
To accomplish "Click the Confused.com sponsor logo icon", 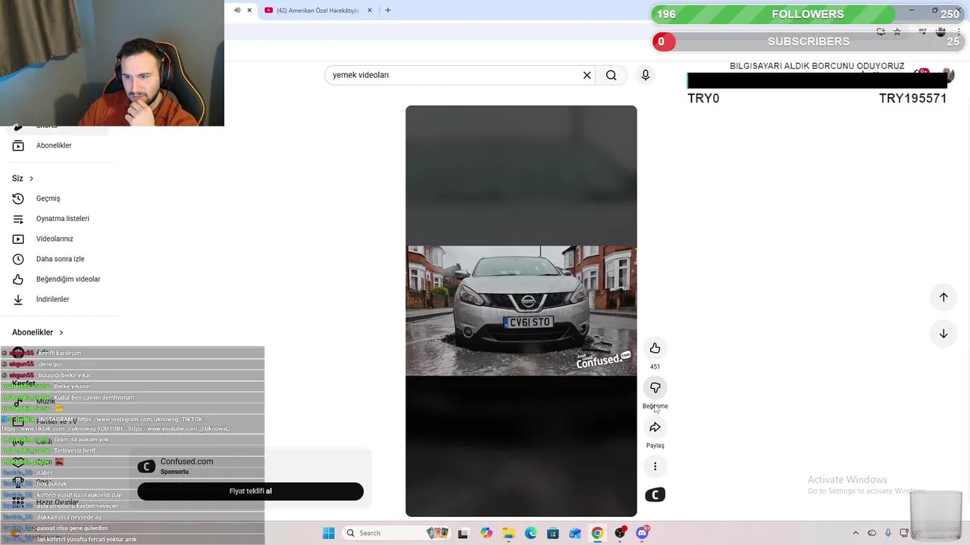I will click(x=146, y=466).
